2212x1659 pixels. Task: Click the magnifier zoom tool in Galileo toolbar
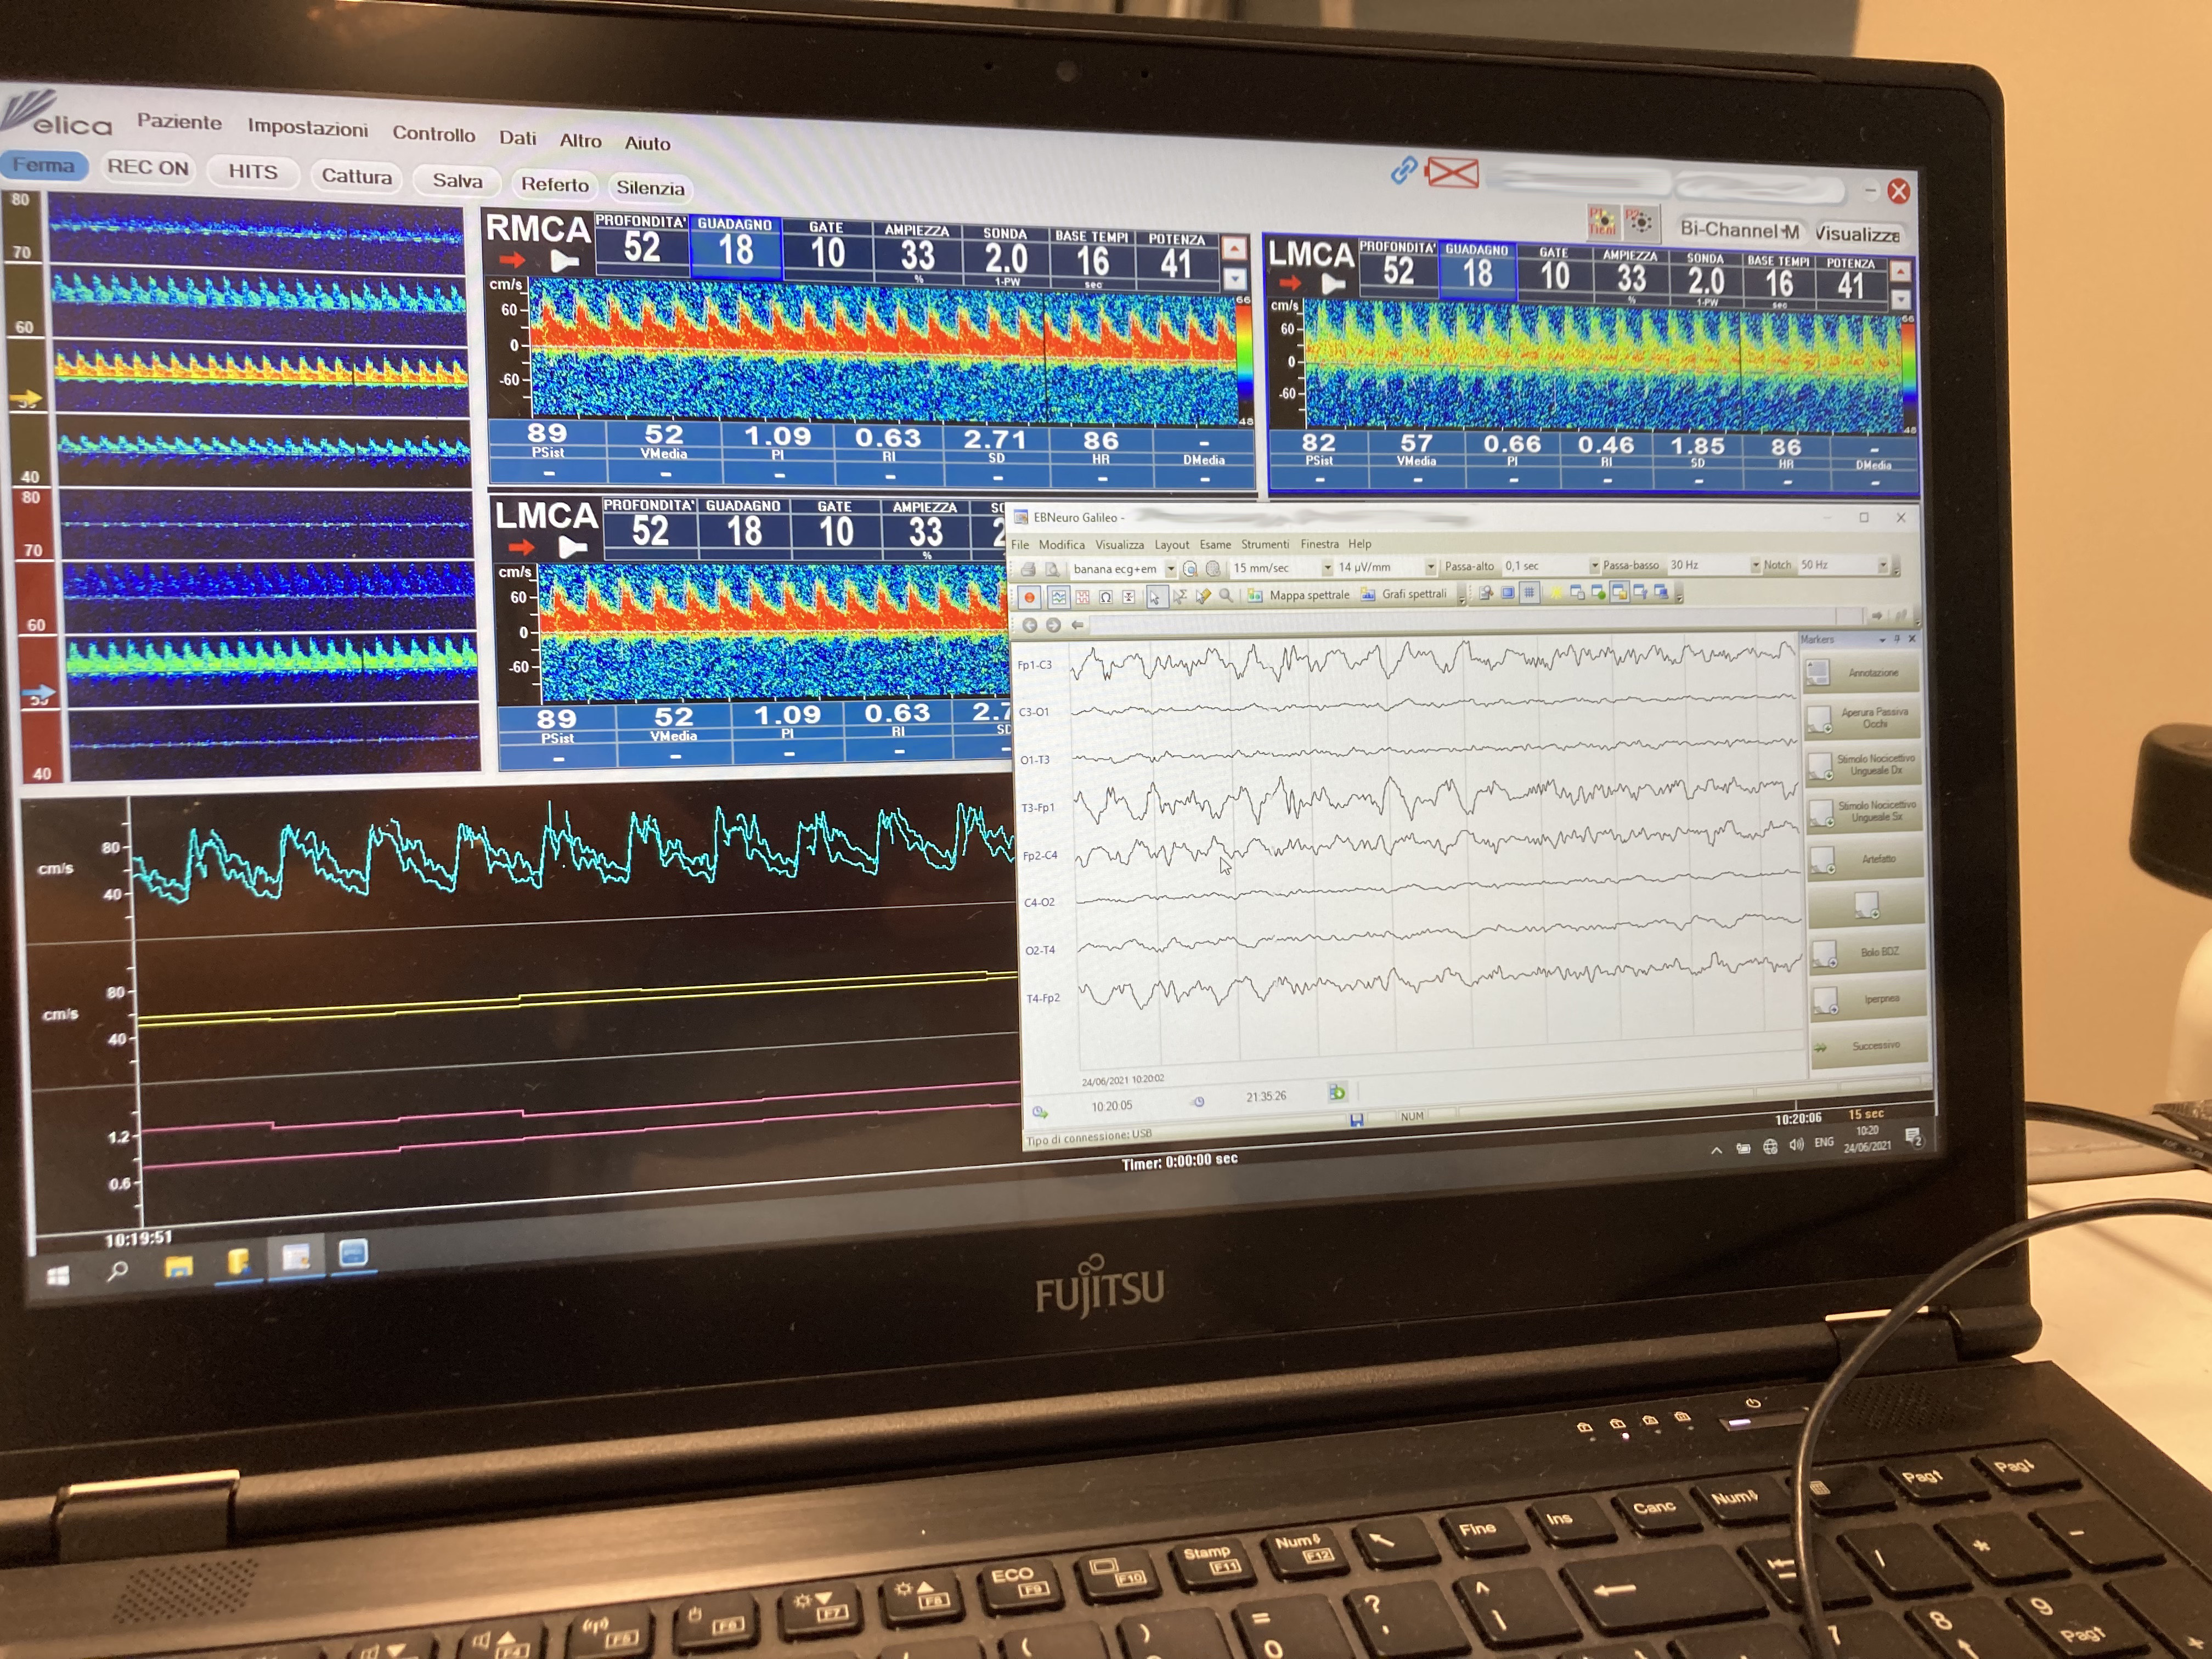click(1226, 595)
